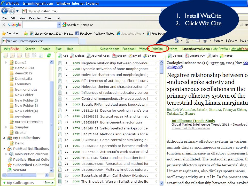Click the Upload button
The image size is (248, 186).
175,56
